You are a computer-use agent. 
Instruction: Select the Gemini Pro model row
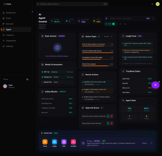(x=57, y=82)
